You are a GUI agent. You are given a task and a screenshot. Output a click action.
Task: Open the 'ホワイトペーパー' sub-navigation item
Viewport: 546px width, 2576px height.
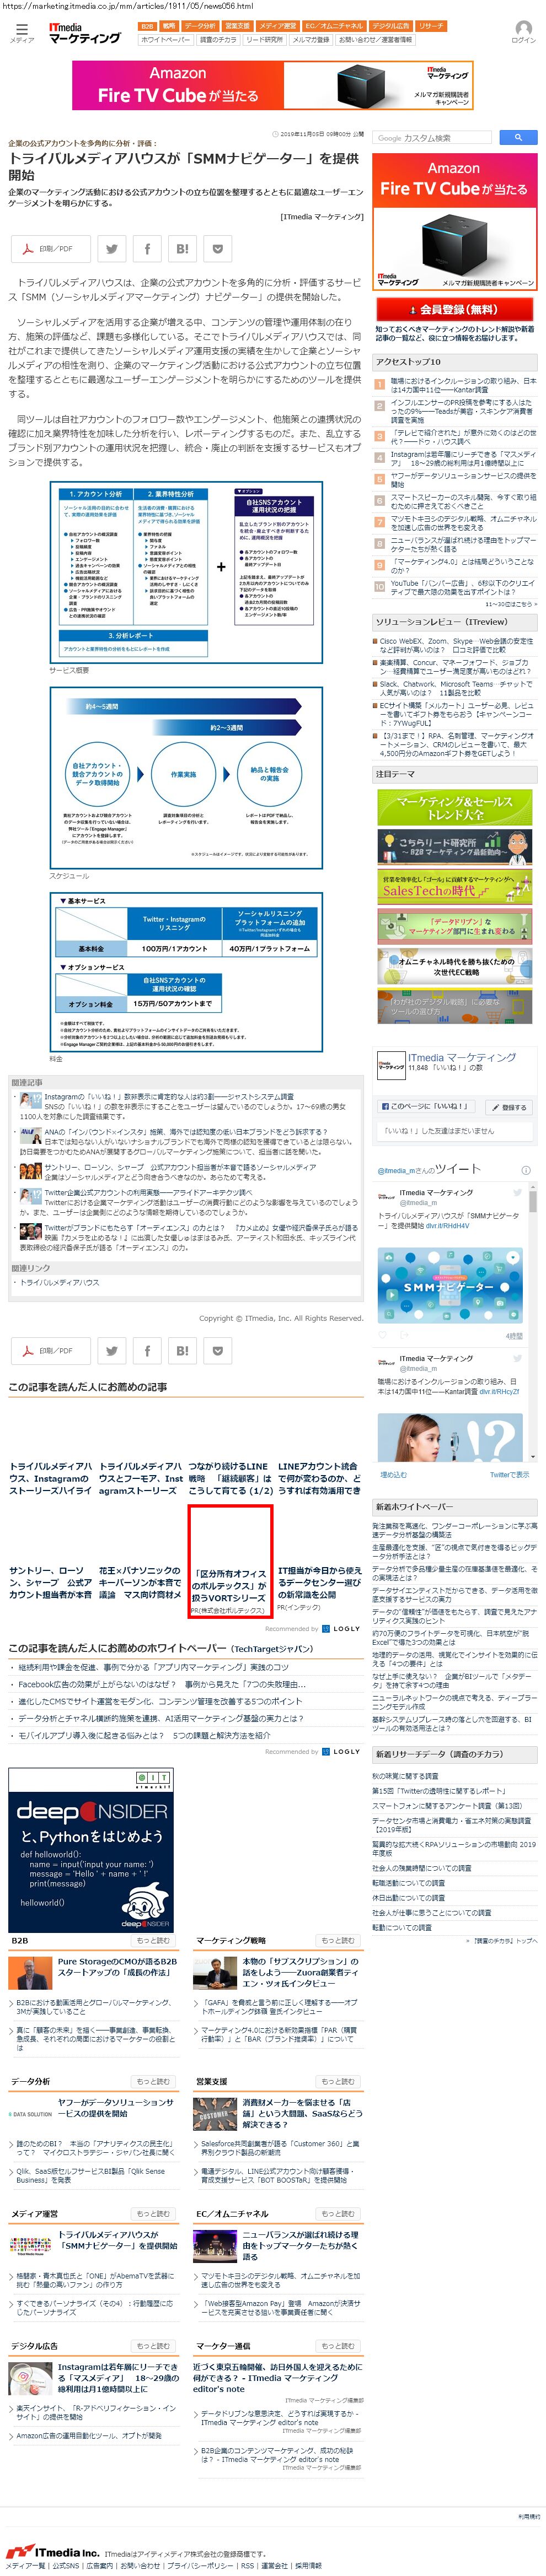pyautogui.click(x=165, y=40)
